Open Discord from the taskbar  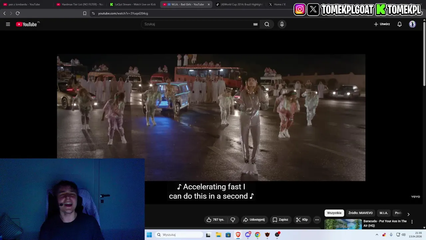tap(248, 235)
